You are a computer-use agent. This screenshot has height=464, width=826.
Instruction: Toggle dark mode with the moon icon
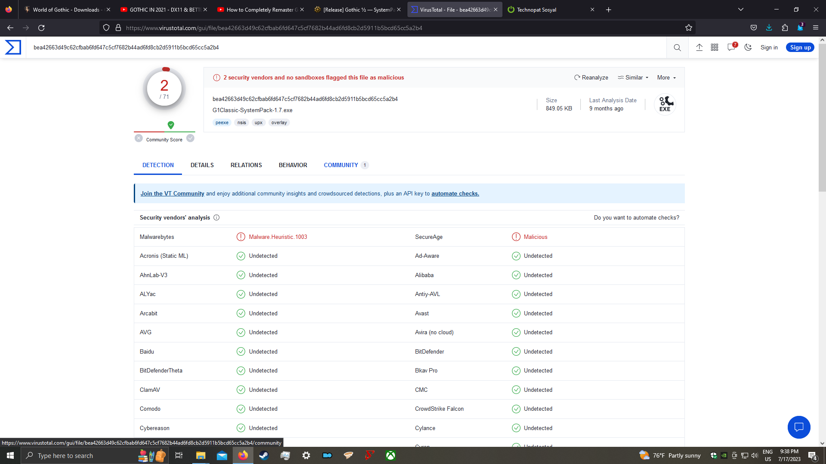[748, 47]
